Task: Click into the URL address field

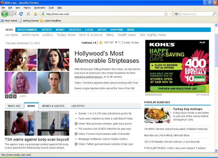Action: click(104, 14)
